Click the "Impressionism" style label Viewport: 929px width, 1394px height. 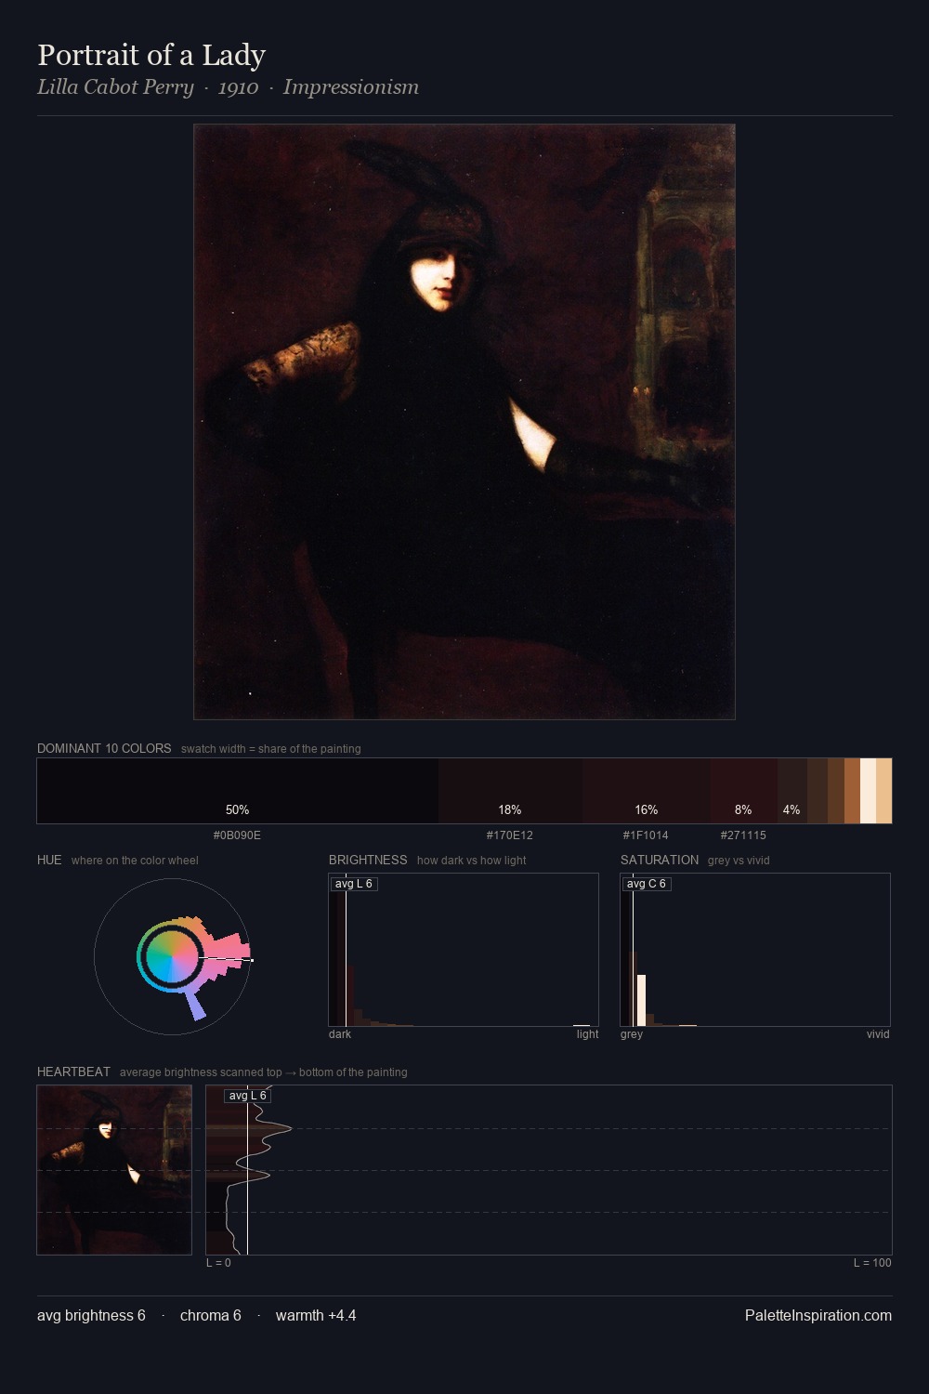tap(351, 87)
